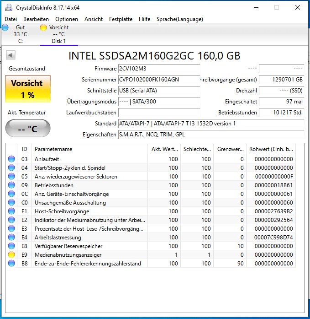Click the Eigenschaften field S.M.A.R.T., NCQ, TRIM
Viewport: 310px width, 319px height.
click(x=211, y=135)
